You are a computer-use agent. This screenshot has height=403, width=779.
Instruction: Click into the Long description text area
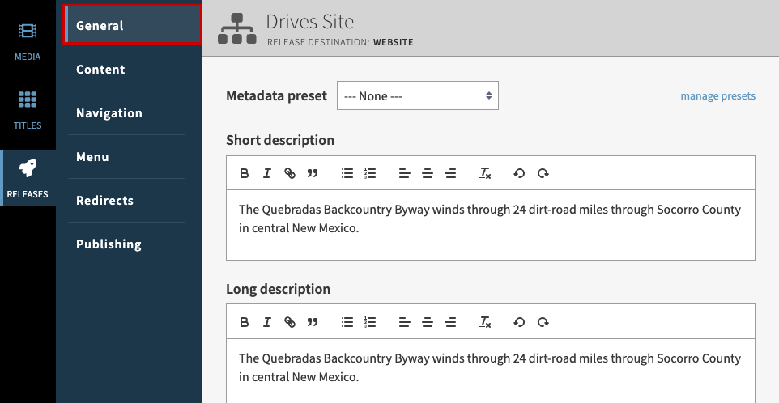491,371
